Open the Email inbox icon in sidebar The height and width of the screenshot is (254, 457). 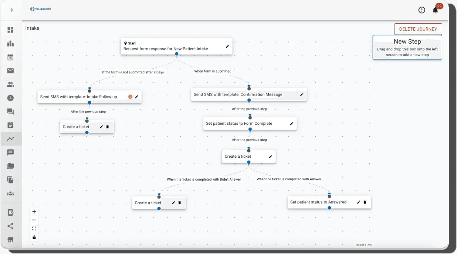pos(10,71)
